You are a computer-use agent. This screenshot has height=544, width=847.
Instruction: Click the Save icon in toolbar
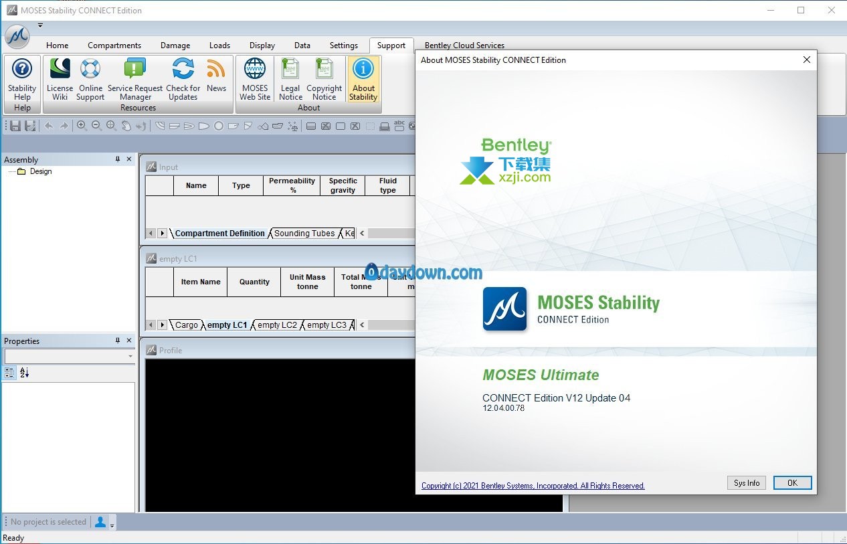point(15,126)
